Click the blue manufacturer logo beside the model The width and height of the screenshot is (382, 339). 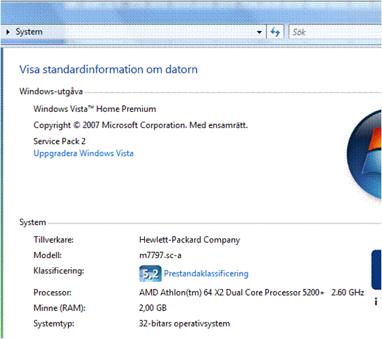coord(376,269)
